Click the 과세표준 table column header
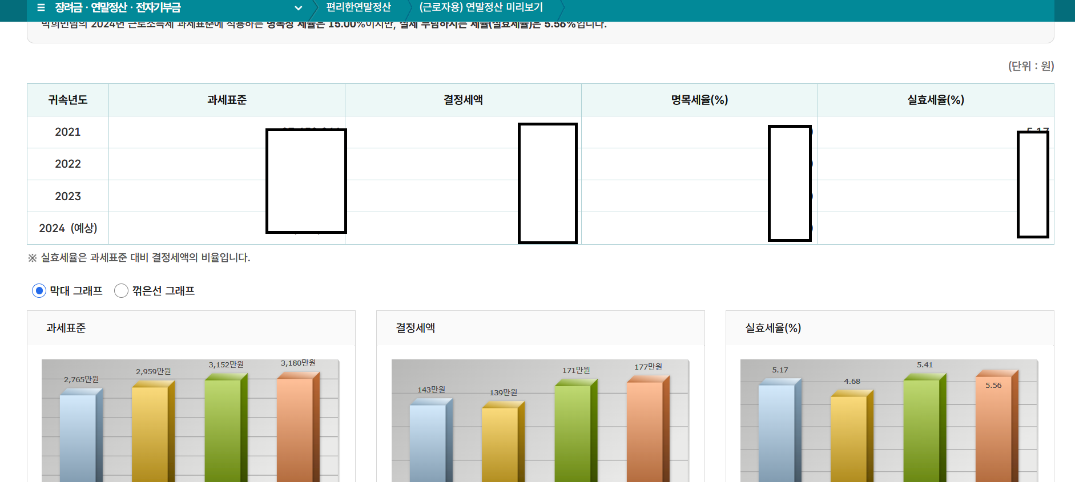1075x482 pixels. click(227, 100)
